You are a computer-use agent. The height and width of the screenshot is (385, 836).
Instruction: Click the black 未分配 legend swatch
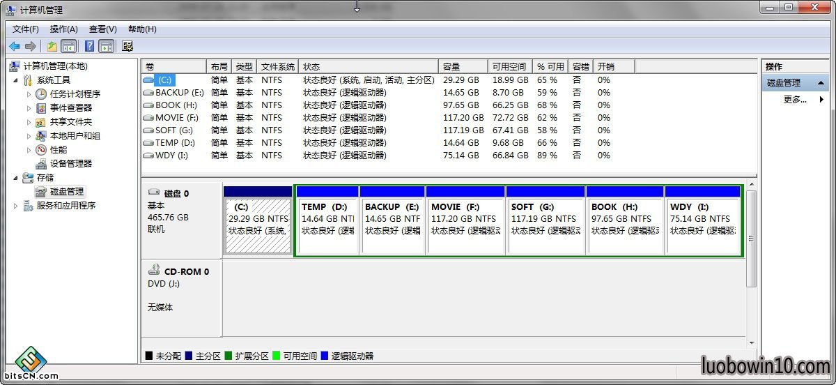pyautogui.click(x=148, y=356)
